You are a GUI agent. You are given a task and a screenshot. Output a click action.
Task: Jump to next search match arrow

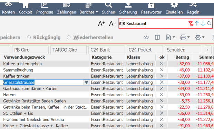[203, 23]
